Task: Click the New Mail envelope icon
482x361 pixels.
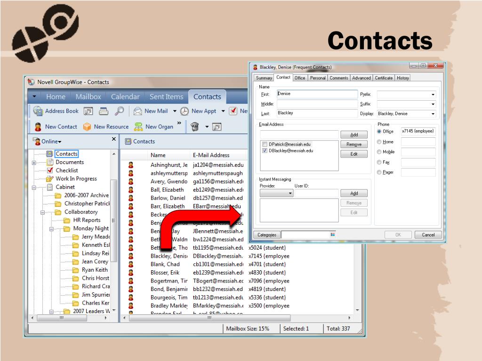Action: pos(137,111)
